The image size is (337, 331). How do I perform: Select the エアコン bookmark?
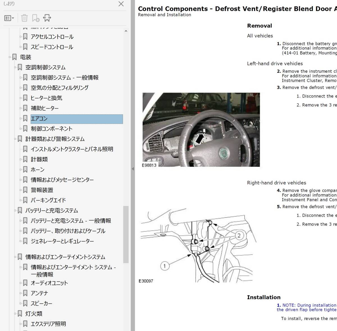tap(39, 119)
